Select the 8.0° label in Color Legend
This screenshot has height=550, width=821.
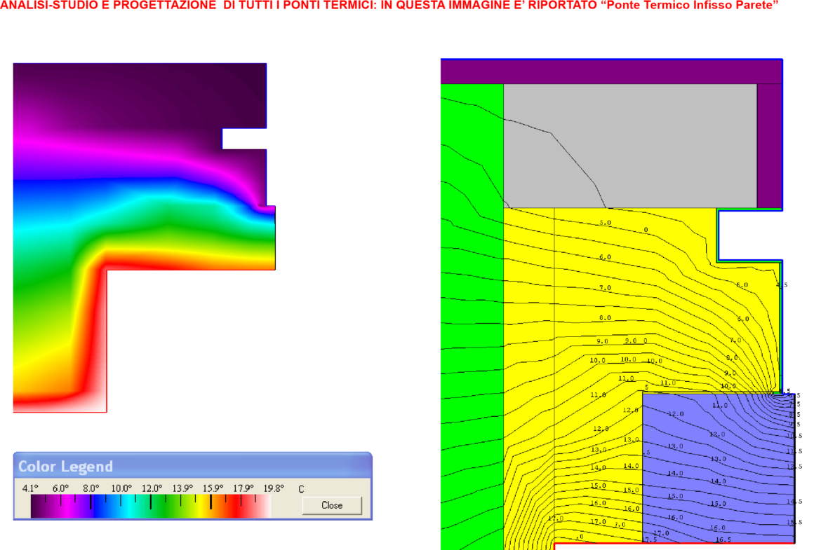tap(91, 488)
